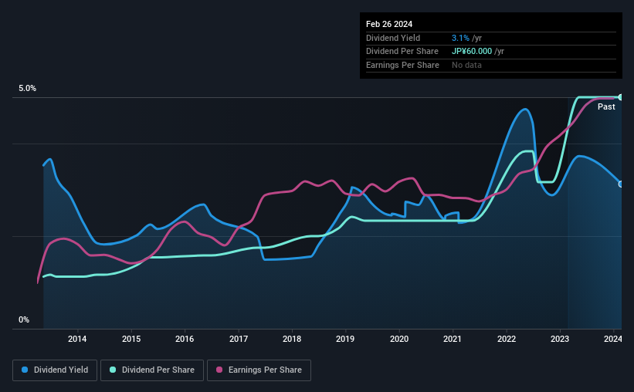Select the 2017 x-axis year label
634x392 pixels.
pos(239,339)
